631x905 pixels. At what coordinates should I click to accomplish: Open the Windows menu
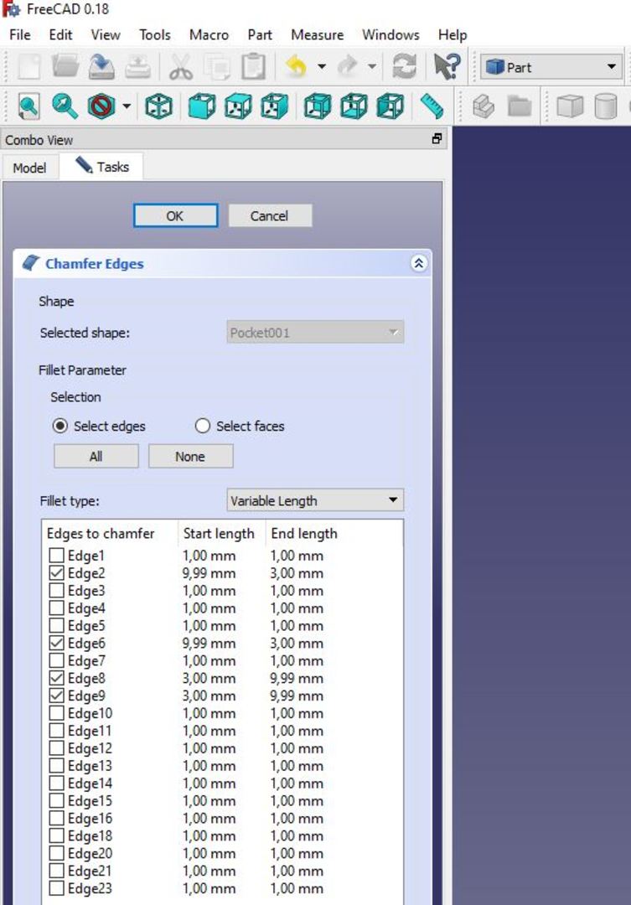point(390,34)
